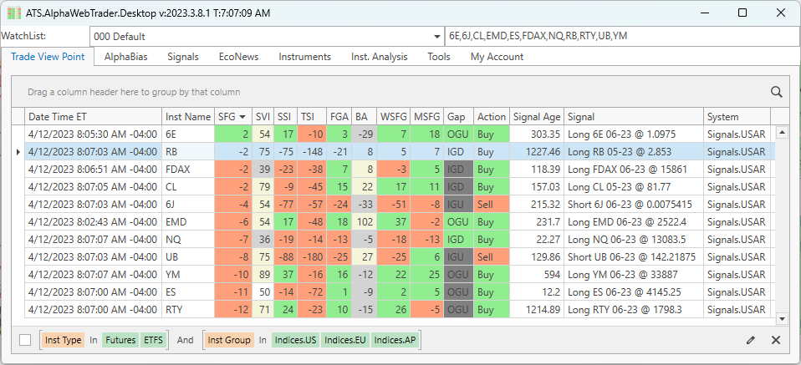Click the watchlist symbols text field
Viewport: 801px width, 365px height.
tap(619, 37)
